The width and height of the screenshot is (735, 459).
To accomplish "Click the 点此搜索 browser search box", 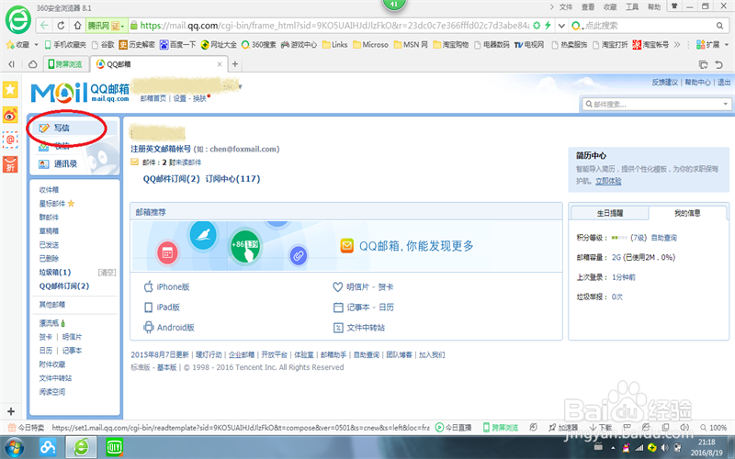I will [647, 26].
